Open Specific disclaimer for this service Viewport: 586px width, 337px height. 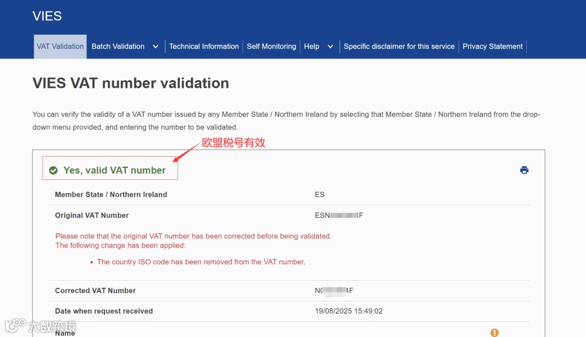[399, 47]
